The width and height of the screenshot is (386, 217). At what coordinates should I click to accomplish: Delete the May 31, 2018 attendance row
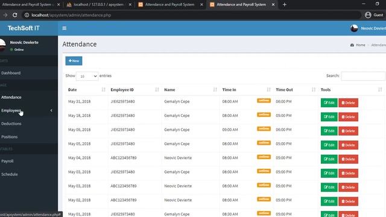[x=348, y=102]
